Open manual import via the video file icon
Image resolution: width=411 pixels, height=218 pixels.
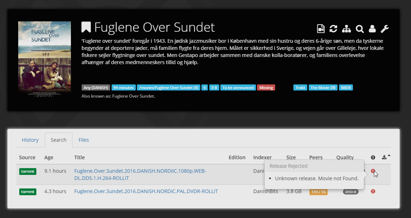(x=320, y=29)
